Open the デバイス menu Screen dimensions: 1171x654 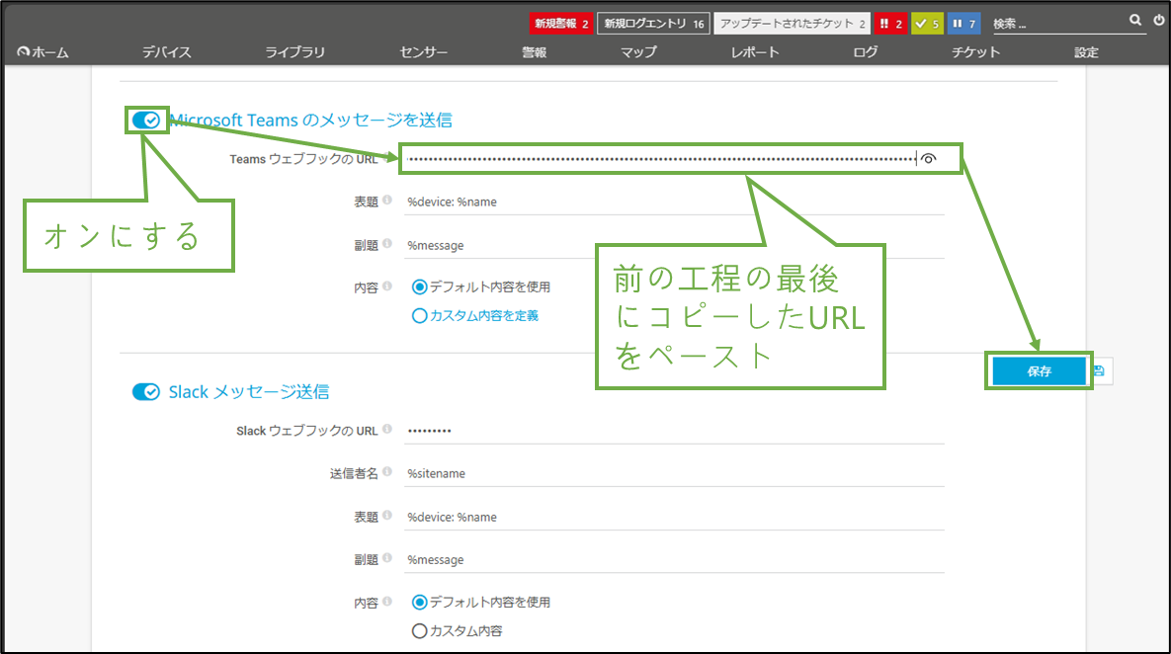pyautogui.click(x=167, y=52)
